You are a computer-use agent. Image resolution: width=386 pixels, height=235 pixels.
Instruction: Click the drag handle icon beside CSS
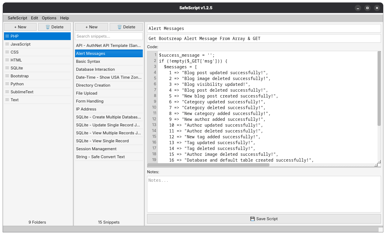coord(8,52)
